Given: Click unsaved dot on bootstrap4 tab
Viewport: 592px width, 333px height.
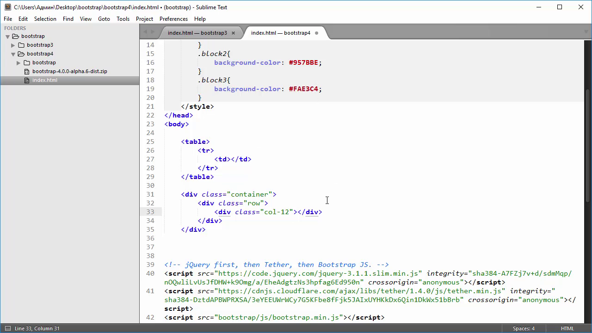Looking at the screenshot, I should (316, 33).
